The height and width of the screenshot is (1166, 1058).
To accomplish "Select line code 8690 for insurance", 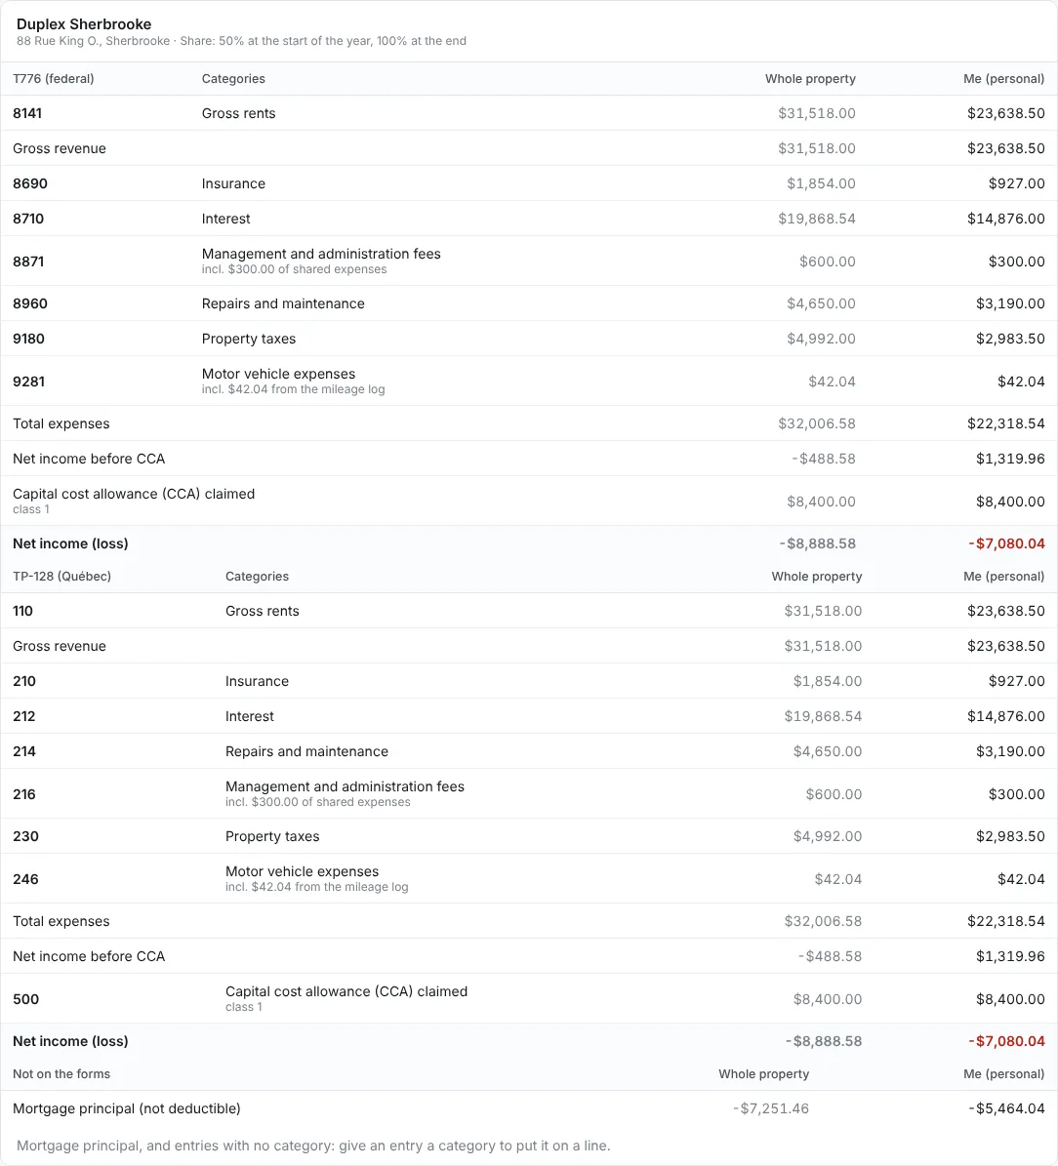I will point(29,183).
